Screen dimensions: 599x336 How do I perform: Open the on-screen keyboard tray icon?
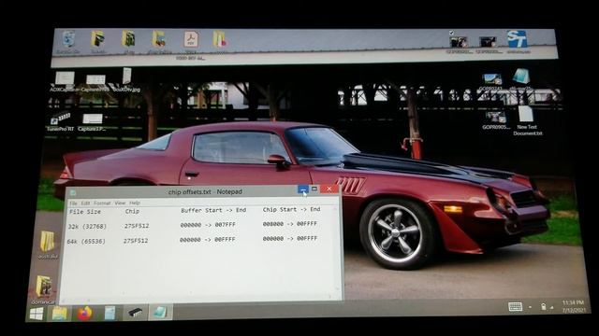(x=515, y=306)
